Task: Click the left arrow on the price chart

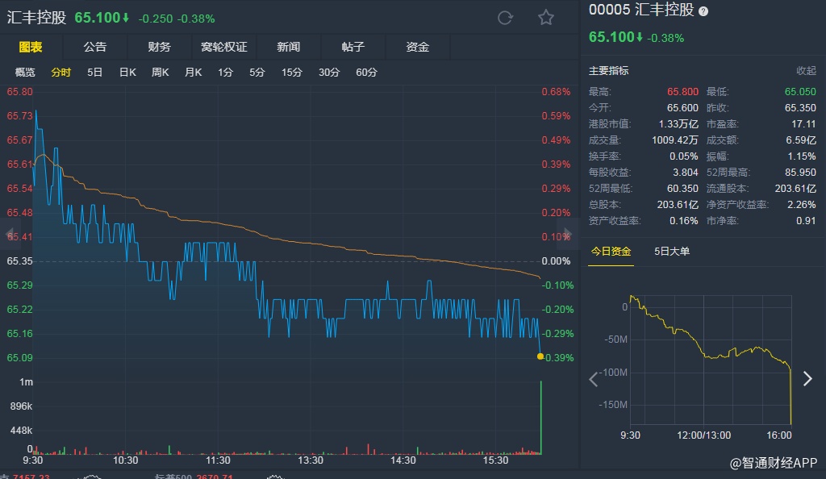Action: (x=10, y=235)
